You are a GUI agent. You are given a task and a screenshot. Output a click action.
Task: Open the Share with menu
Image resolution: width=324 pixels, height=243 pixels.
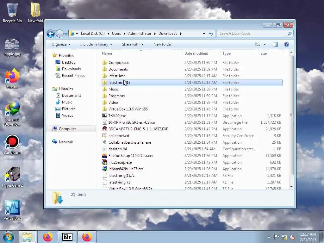[x=133, y=44]
